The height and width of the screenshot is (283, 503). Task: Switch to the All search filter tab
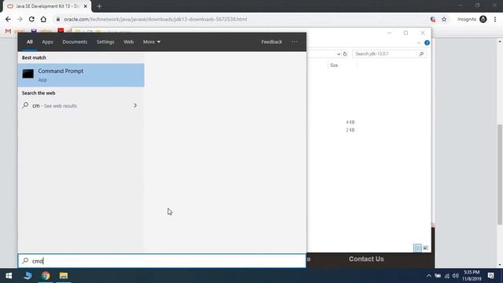click(30, 42)
